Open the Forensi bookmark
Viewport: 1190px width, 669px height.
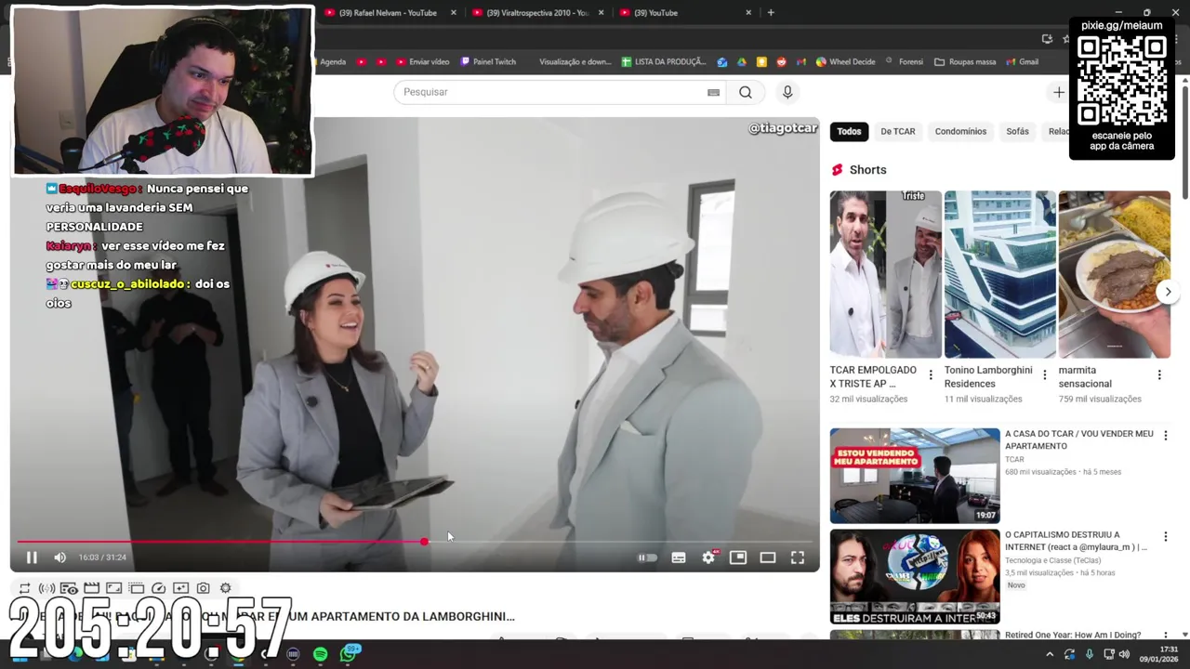[x=905, y=62]
